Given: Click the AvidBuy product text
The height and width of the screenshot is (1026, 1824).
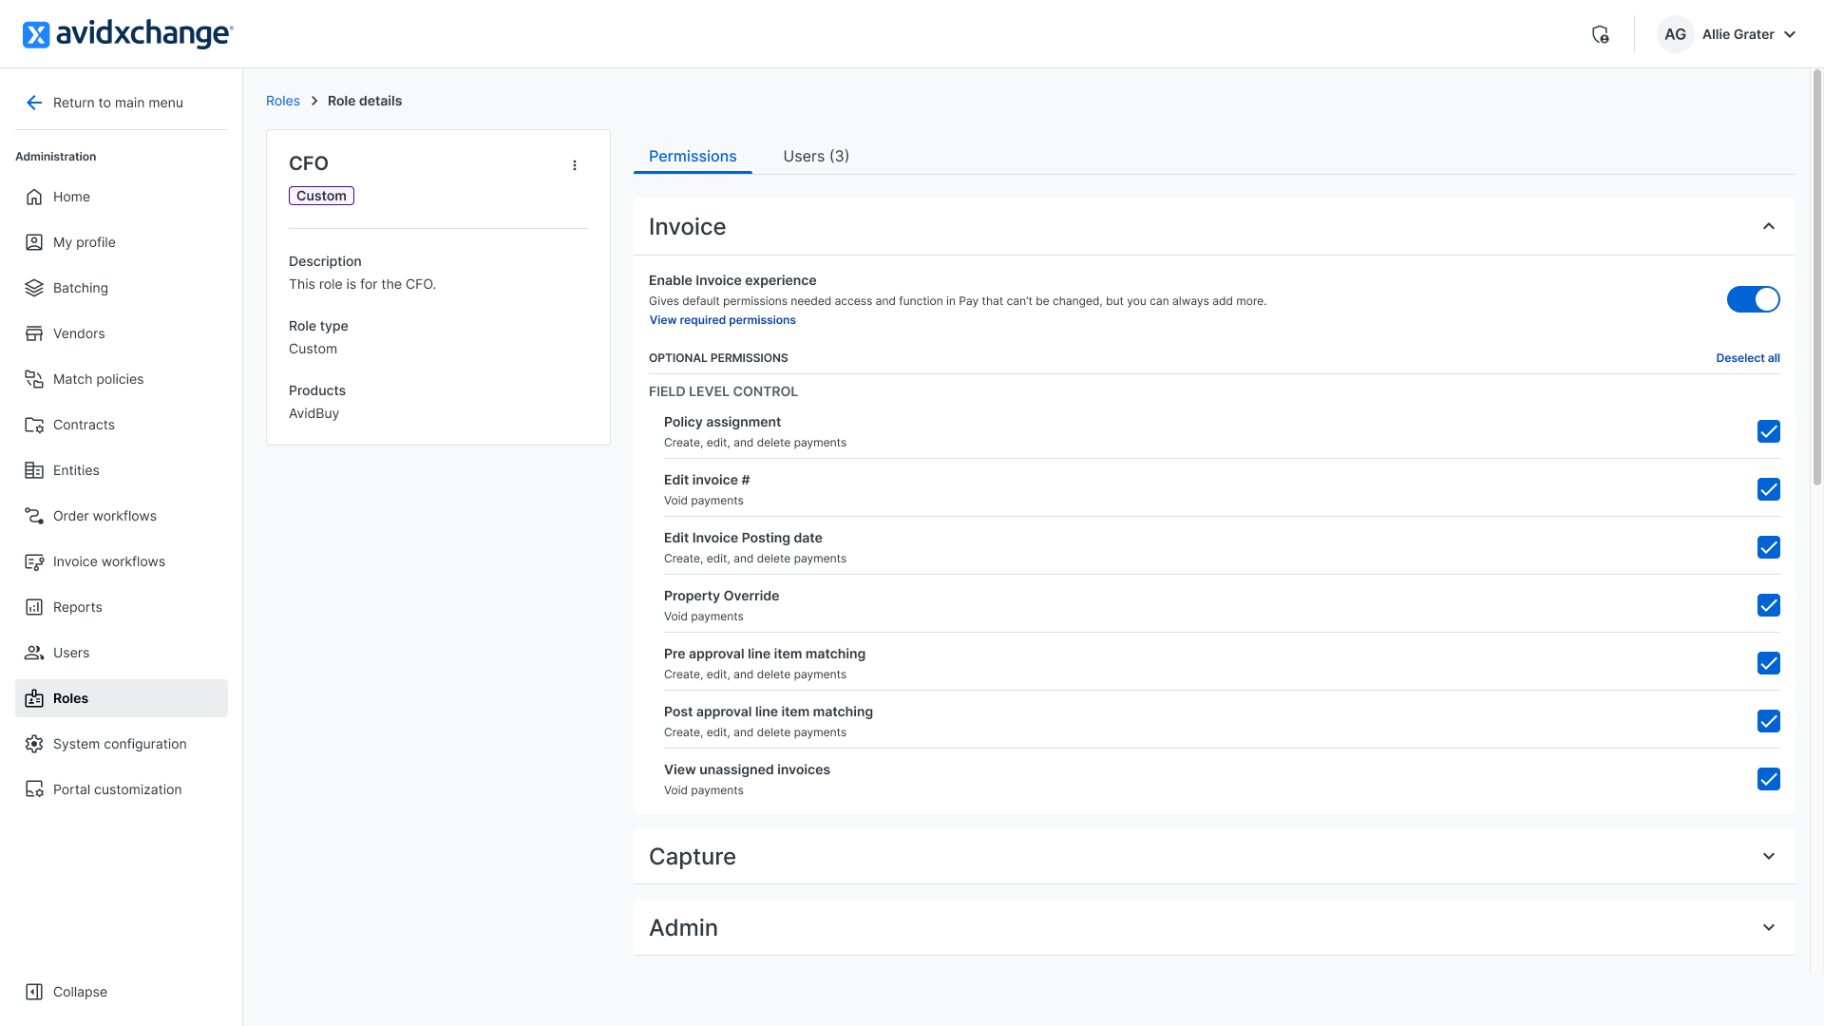Looking at the screenshot, I should point(313,413).
